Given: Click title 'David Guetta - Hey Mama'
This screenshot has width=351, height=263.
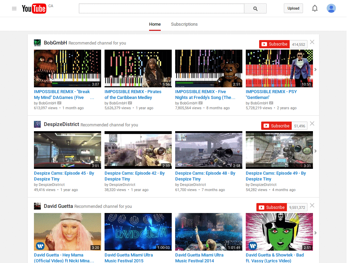Looking at the screenshot, I should pos(64,258).
